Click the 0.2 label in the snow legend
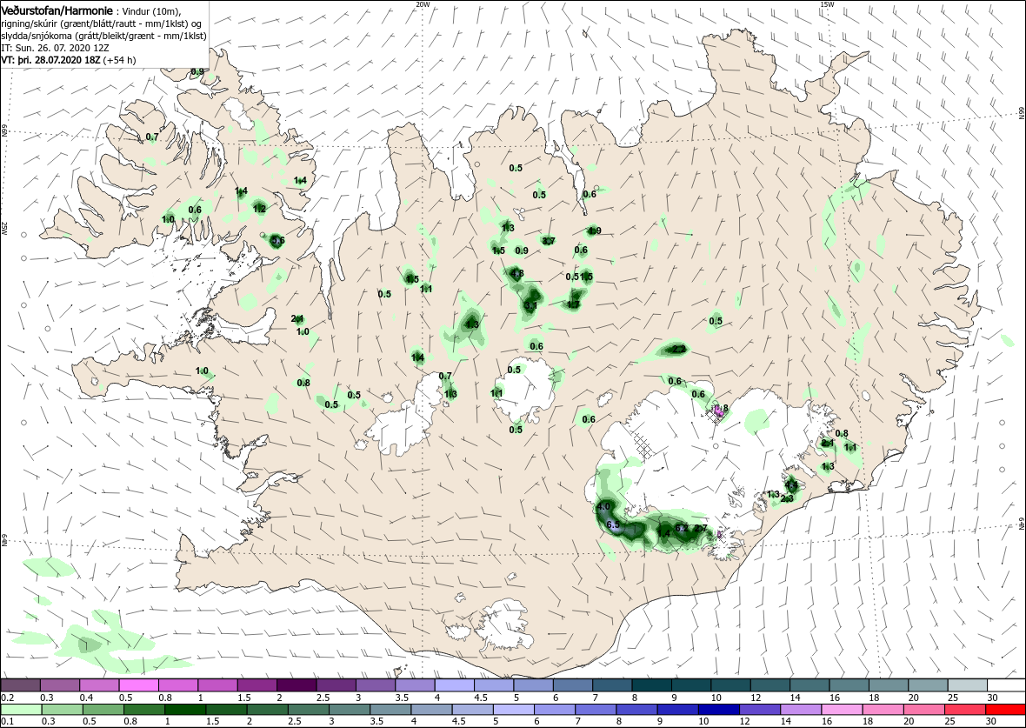 [8, 698]
